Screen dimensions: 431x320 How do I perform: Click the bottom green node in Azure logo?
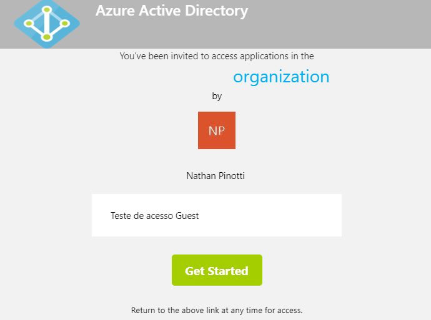pos(47,37)
